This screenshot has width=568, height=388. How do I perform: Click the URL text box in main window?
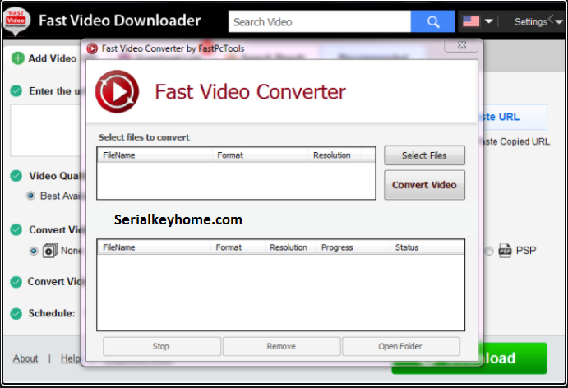pyautogui.click(x=46, y=131)
